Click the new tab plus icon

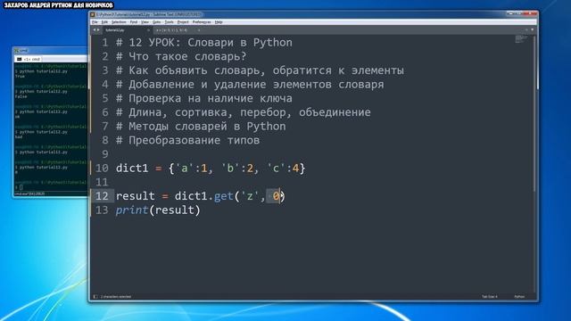526,29
